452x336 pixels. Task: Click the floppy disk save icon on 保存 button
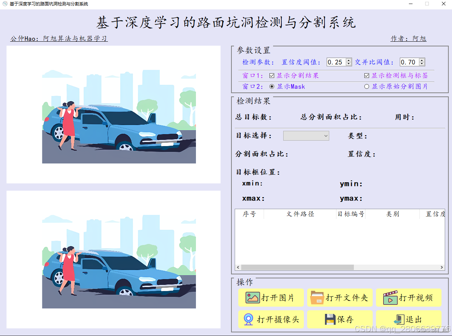[328, 319]
